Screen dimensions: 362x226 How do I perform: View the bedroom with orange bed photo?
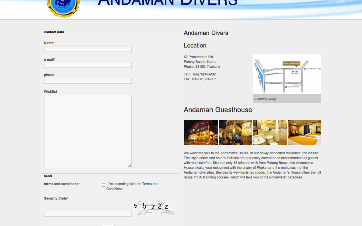pos(304,132)
